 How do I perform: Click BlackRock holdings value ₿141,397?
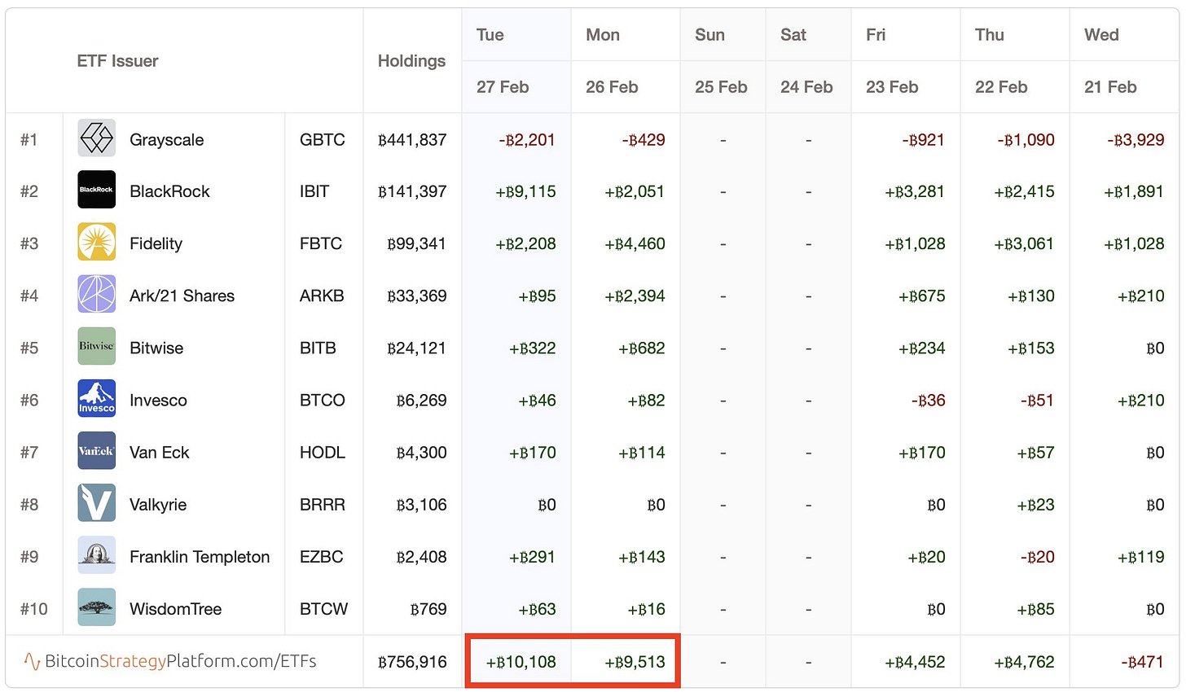(412, 191)
